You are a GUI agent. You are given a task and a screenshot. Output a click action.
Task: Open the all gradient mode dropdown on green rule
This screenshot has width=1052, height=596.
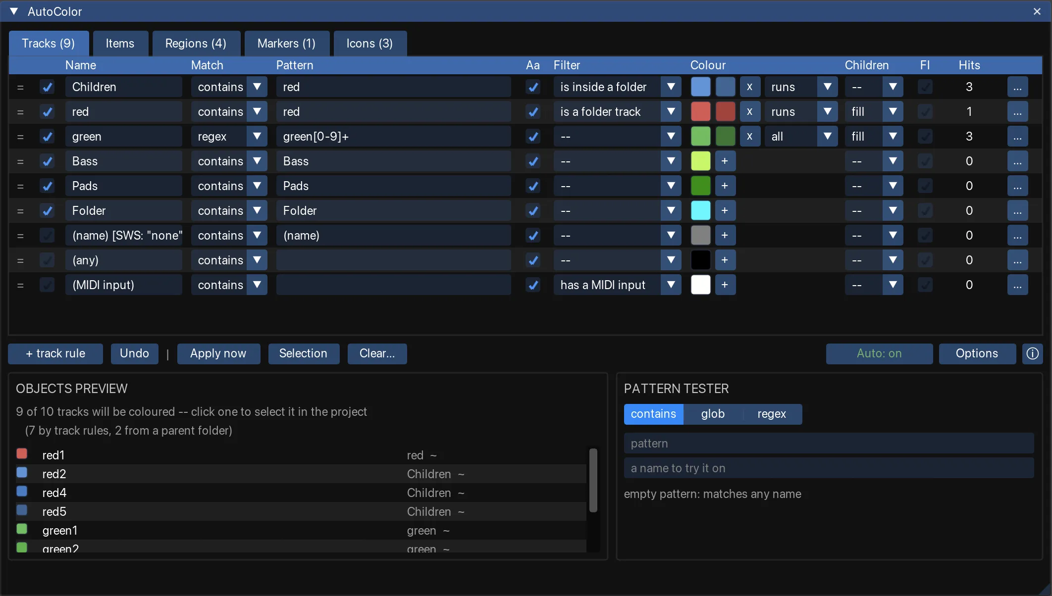pos(801,137)
